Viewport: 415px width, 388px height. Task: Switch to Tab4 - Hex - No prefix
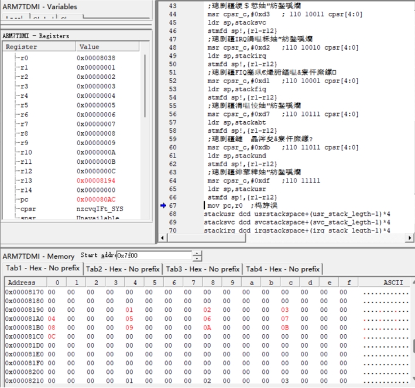pyautogui.click(x=282, y=269)
